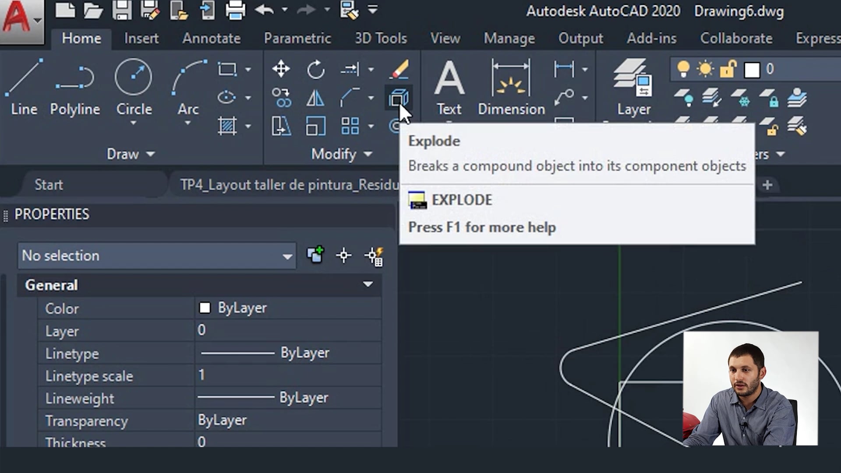Click the plus to open a new drawing tab
841x473 pixels.
point(767,184)
